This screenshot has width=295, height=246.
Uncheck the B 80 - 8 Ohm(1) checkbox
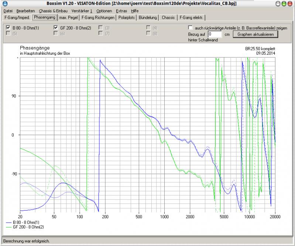[x=8, y=28]
